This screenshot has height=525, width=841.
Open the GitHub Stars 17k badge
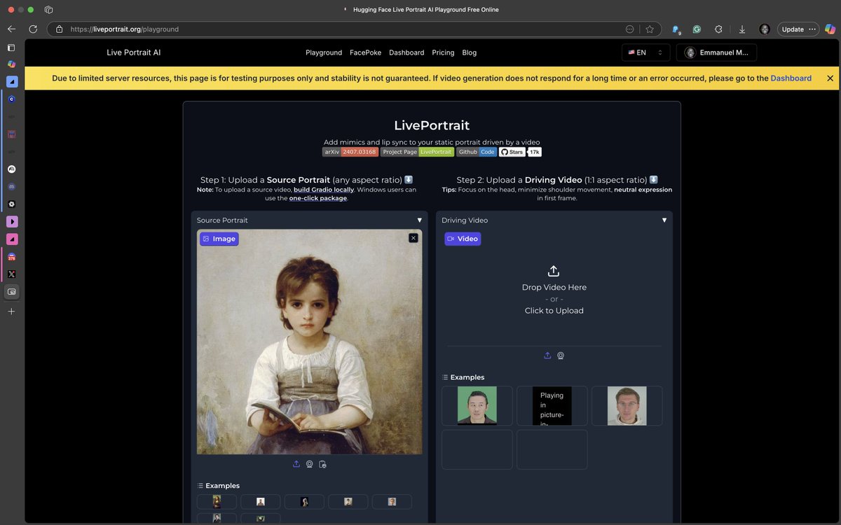[x=520, y=152]
